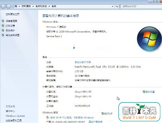Screen dimensions: 162x123
Task: Click Service Pack 1 text
Action: [54, 36]
